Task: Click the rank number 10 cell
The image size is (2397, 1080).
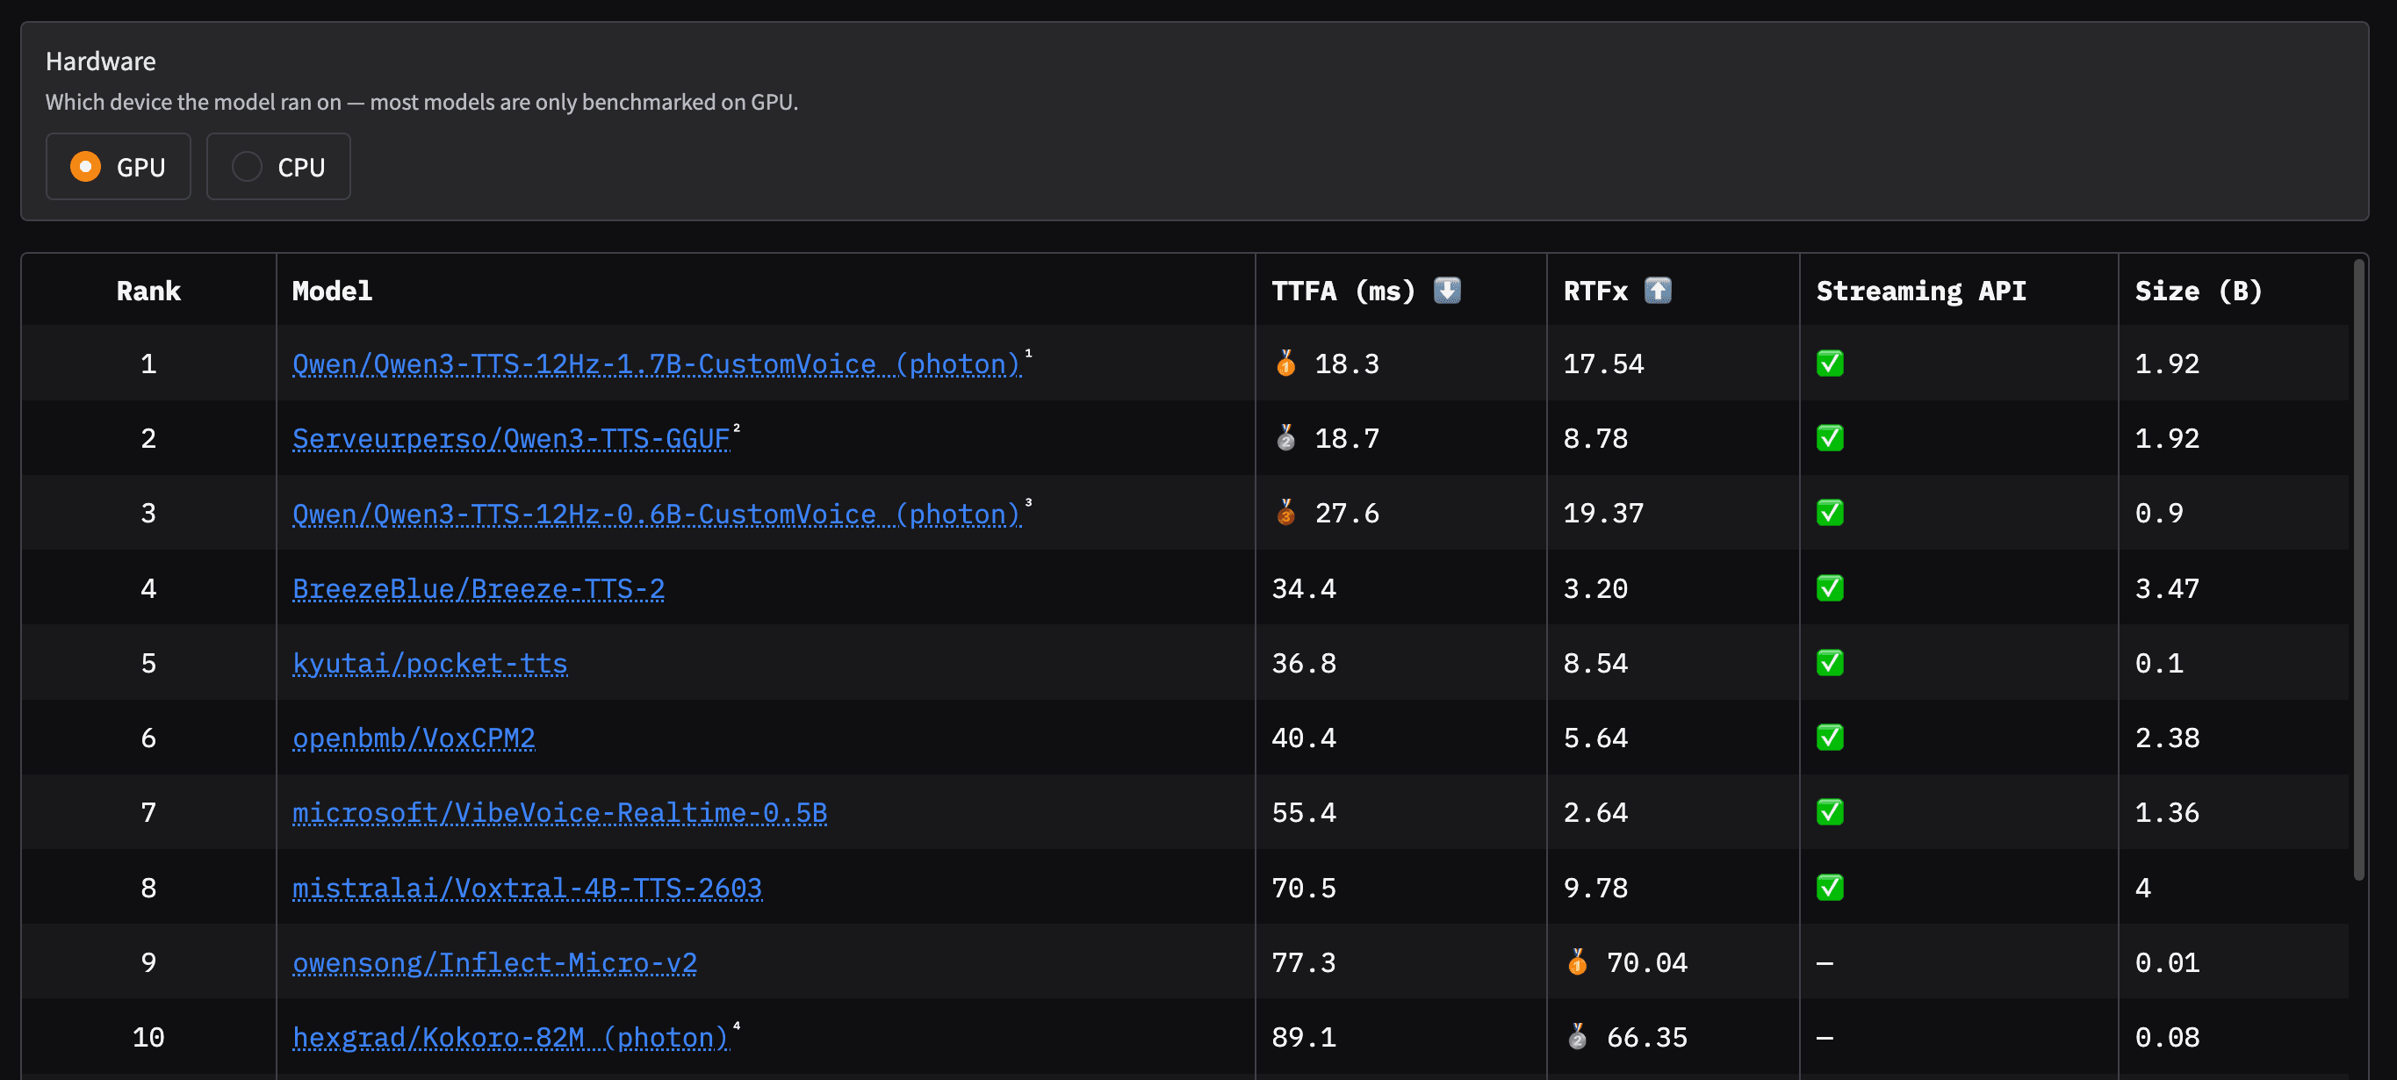Action: click(149, 1036)
